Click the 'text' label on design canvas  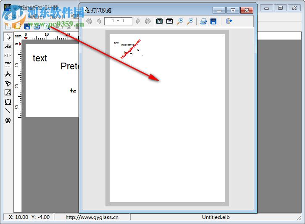pyautogui.click(x=40, y=58)
